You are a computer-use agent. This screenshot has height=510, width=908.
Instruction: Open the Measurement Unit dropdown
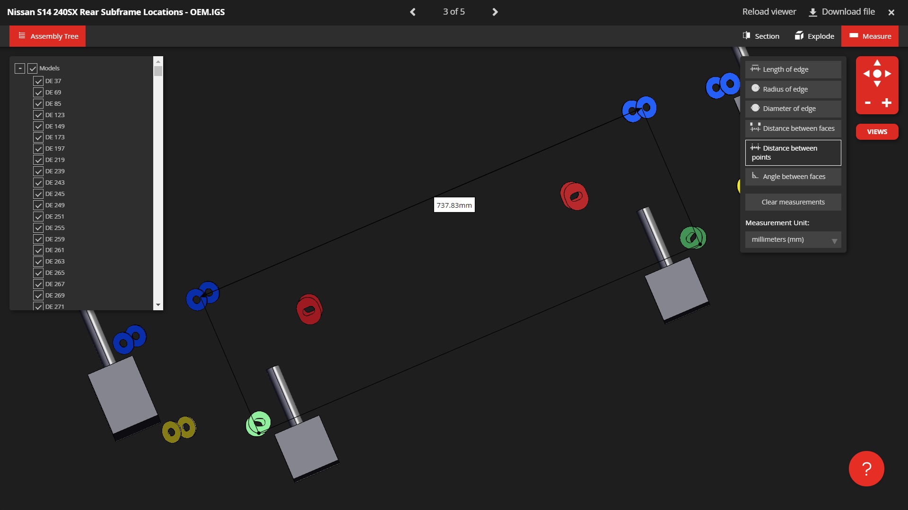[x=793, y=240]
